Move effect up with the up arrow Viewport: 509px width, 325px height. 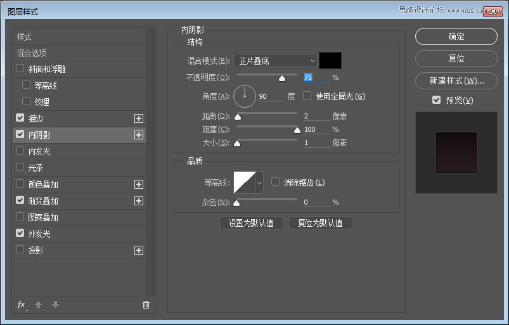tap(38, 305)
